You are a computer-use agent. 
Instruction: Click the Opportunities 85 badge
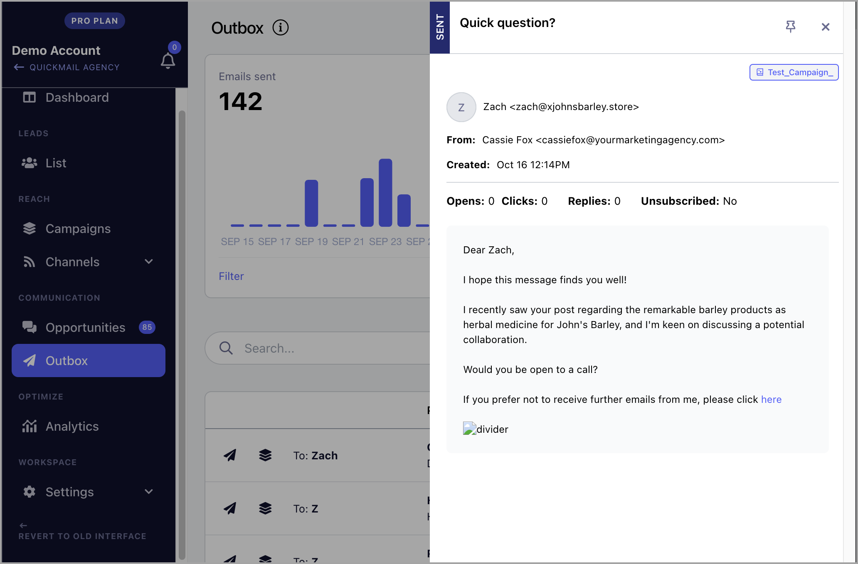pyautogui.click(x=147, y=327)
